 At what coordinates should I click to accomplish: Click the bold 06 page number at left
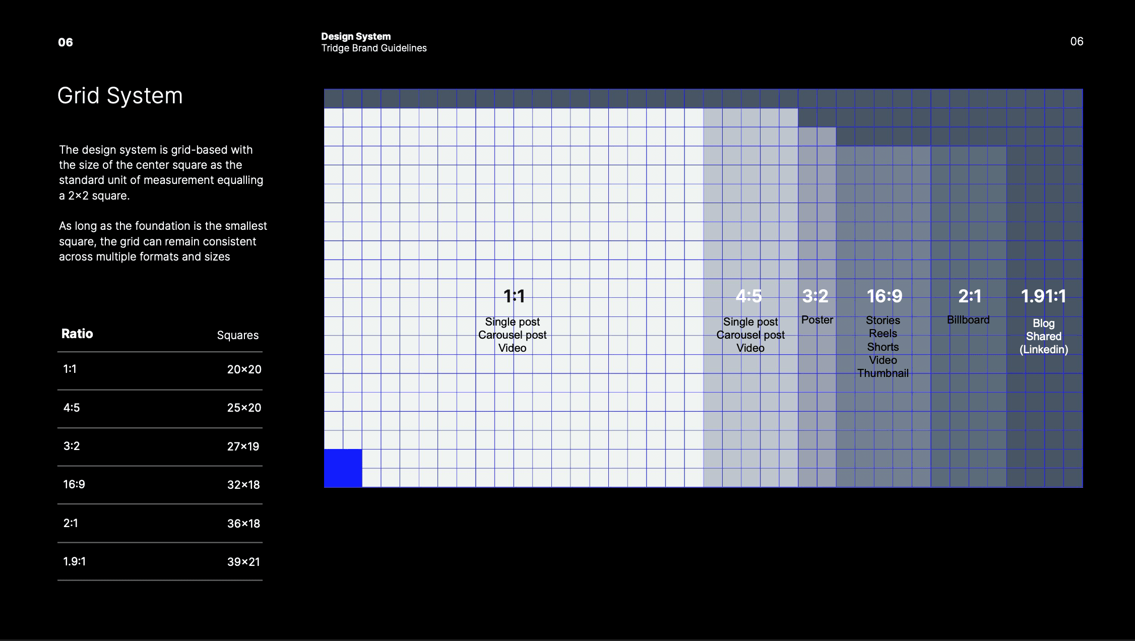(66, 42)
